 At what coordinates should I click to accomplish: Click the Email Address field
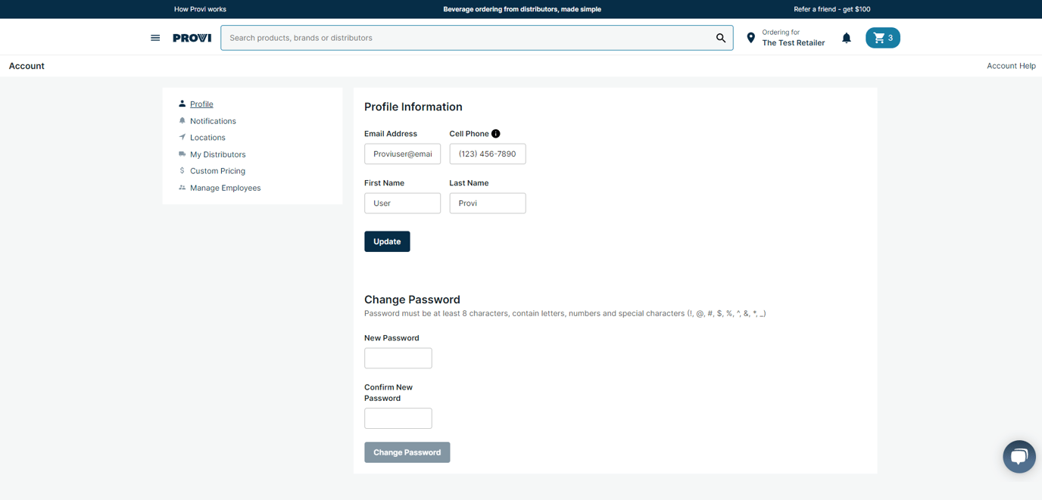(x=402, y=154)
